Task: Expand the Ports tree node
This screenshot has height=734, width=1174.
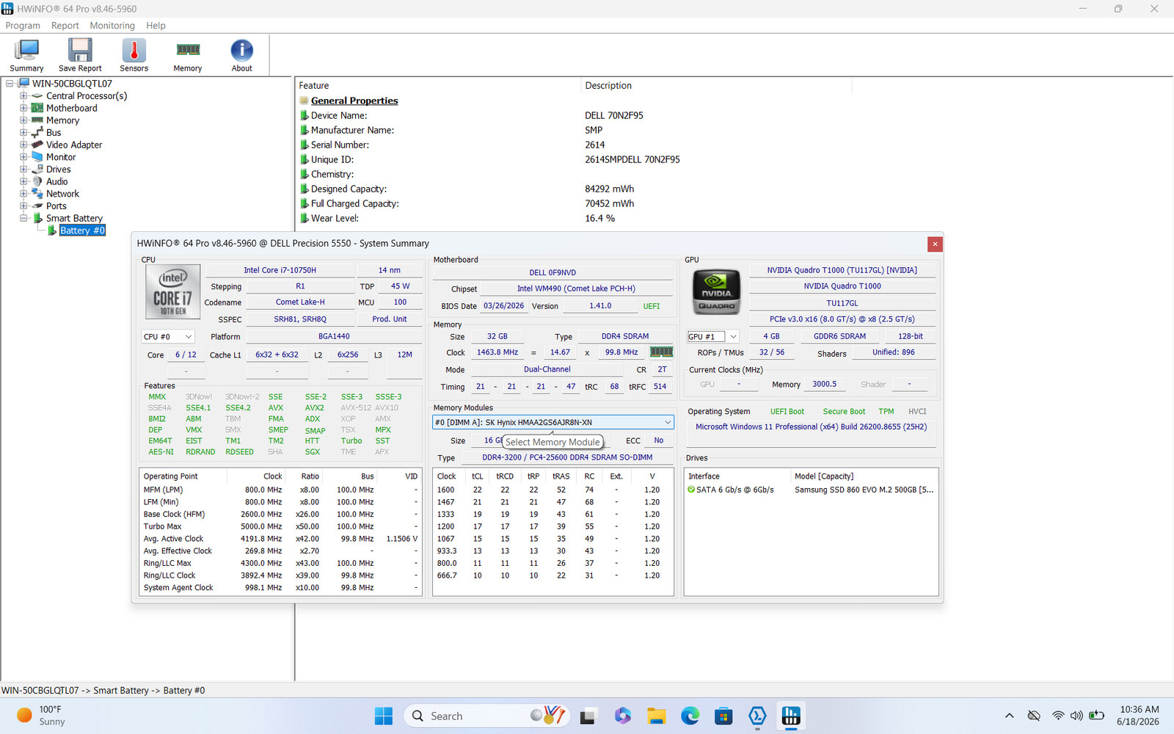Action: click(x=23, y=206)
